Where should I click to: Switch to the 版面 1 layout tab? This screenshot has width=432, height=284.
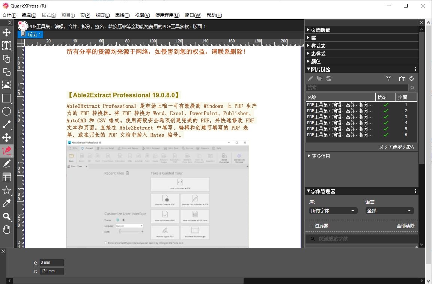coord(30,35)
